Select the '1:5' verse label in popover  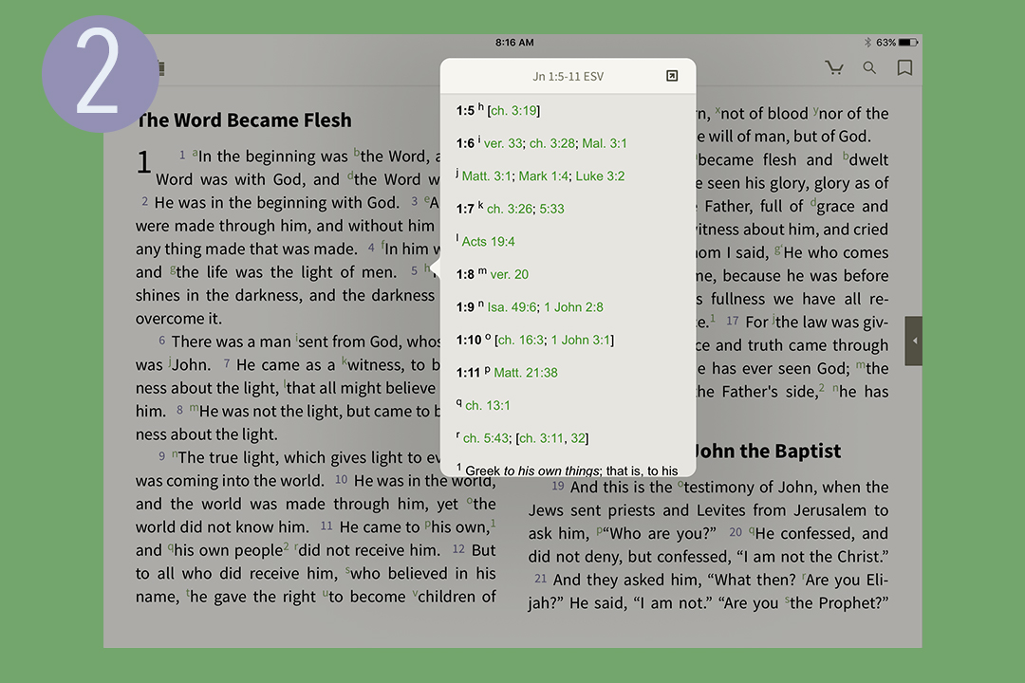(465, 111)
